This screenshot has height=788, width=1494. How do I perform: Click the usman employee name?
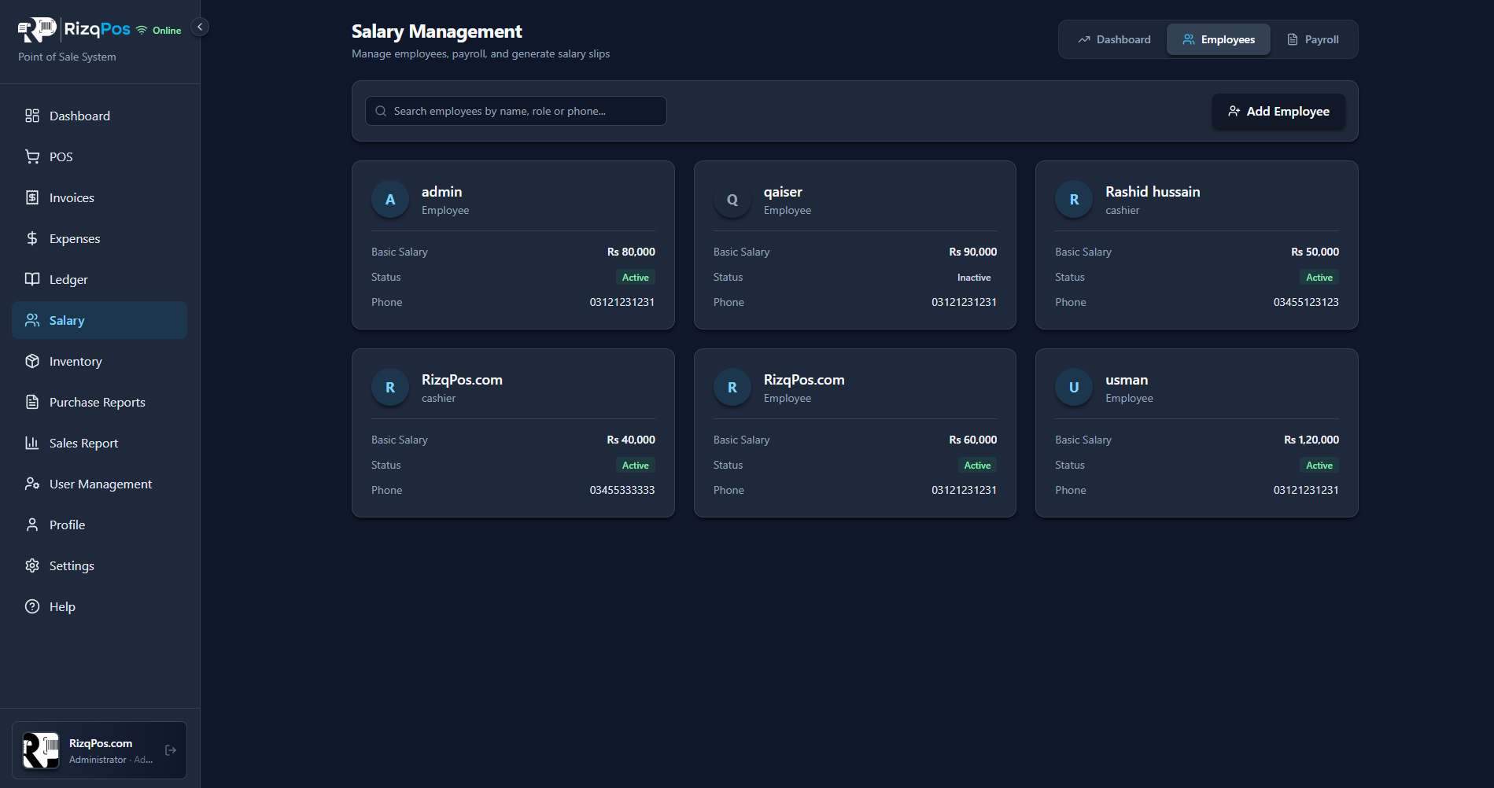point(1127,380)
